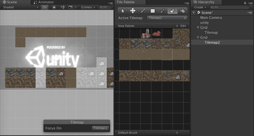Screen dimensions: 254x136
Task: Switch to the Animator tab
Action: pyautogui.click(x=44, y=2)
